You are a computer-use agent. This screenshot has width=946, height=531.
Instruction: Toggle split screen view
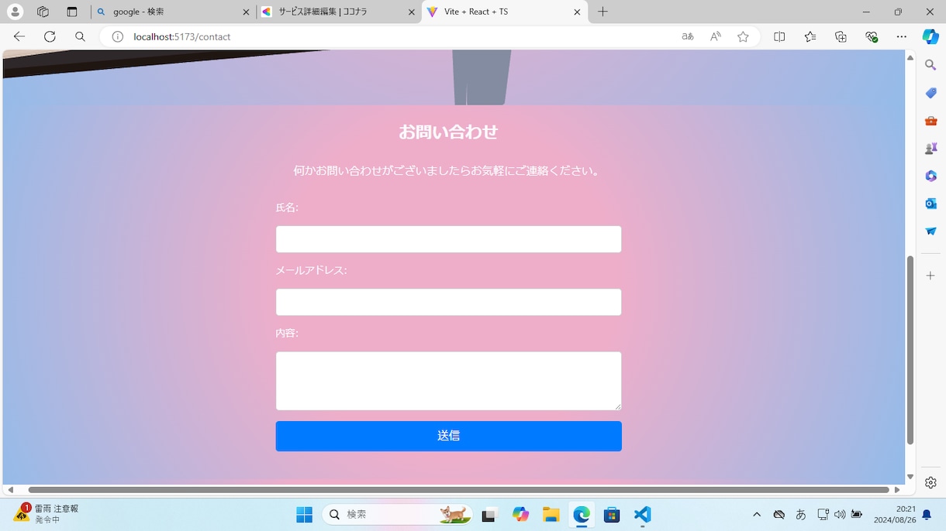pos(779,36)
